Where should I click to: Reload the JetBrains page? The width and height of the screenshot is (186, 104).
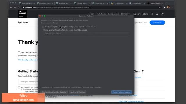(x=19, y=8)
